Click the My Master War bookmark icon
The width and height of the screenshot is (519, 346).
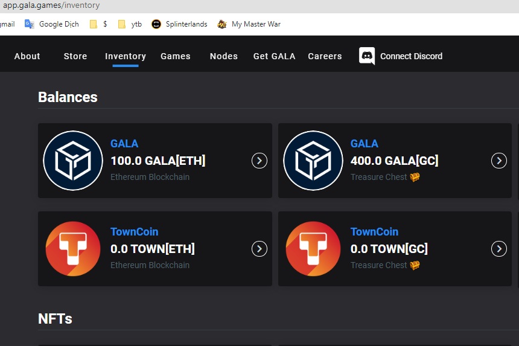pyautogui.click(x=221, y=24)
